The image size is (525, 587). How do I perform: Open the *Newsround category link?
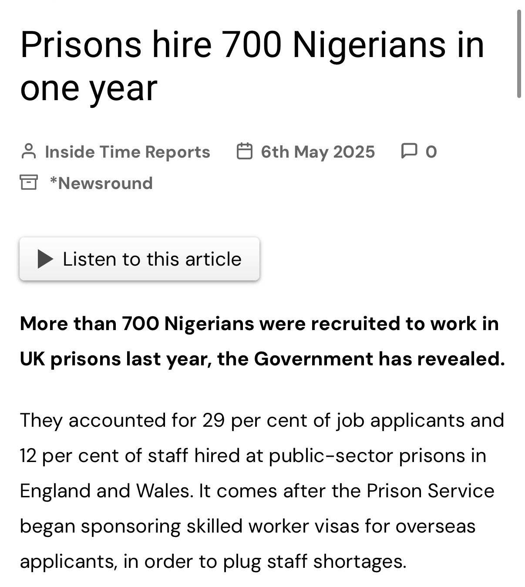(101, 183)
